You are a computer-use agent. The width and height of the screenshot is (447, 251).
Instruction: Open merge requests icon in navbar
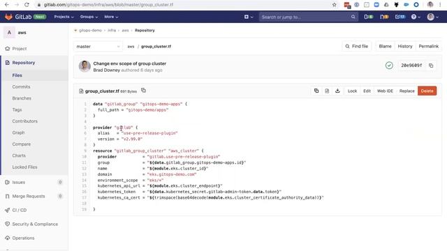[384, 17]
